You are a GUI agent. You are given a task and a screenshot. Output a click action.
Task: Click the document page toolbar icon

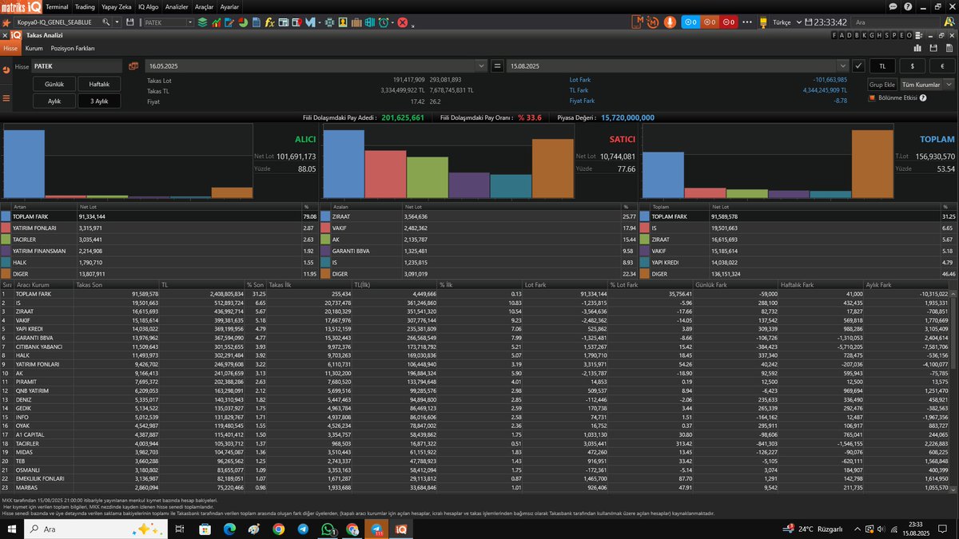point(256,22)
